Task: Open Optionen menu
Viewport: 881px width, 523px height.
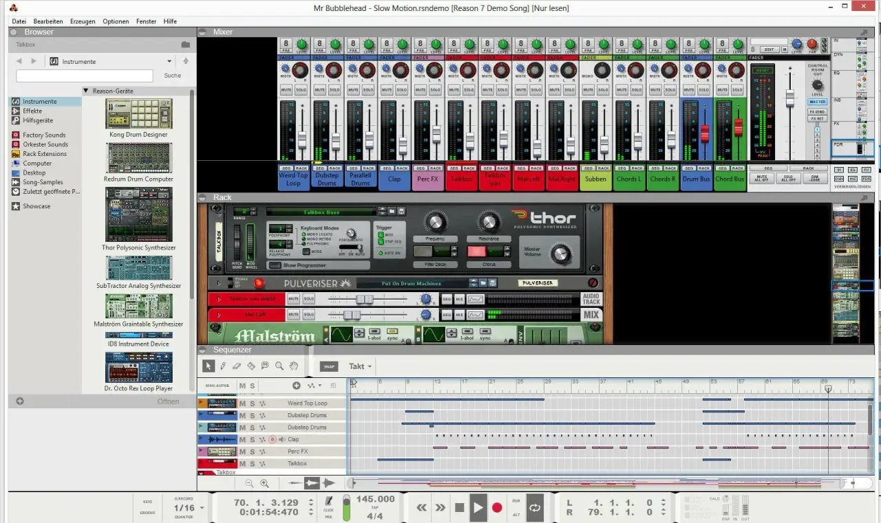Action: 116,21
